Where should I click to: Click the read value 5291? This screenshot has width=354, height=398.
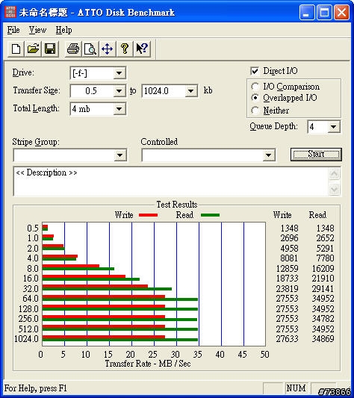coord(325,249)
